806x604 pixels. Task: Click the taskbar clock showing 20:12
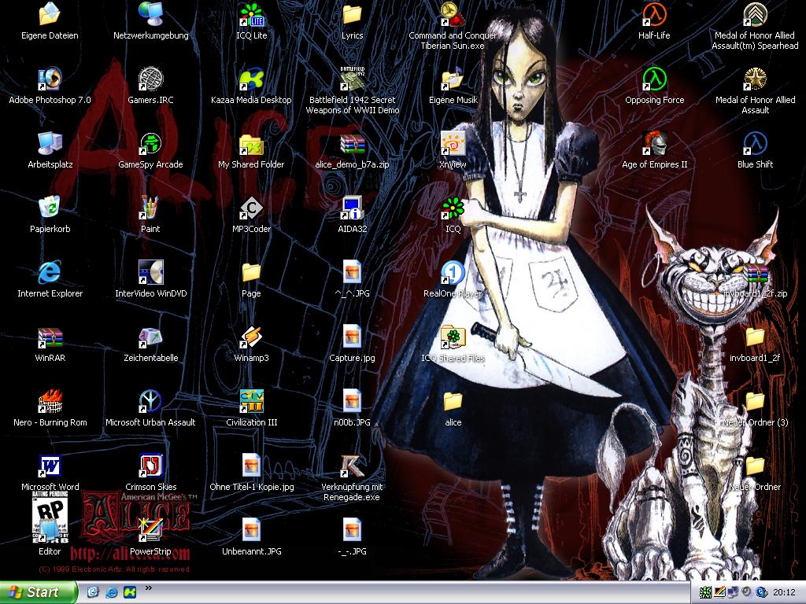[x=785, y=592]
